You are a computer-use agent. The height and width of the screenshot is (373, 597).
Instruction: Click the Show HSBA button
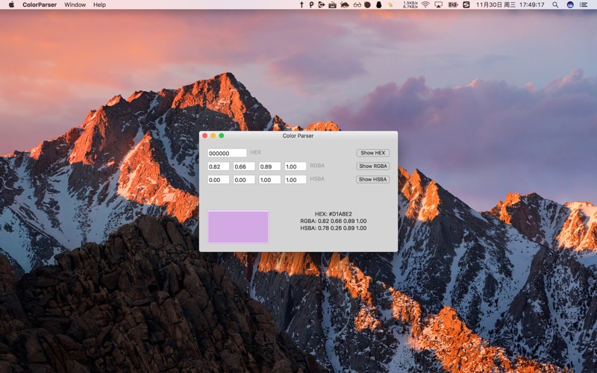372,179
